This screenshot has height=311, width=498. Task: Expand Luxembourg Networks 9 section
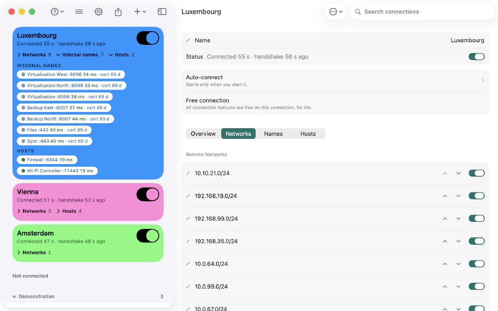pos(34,55)
